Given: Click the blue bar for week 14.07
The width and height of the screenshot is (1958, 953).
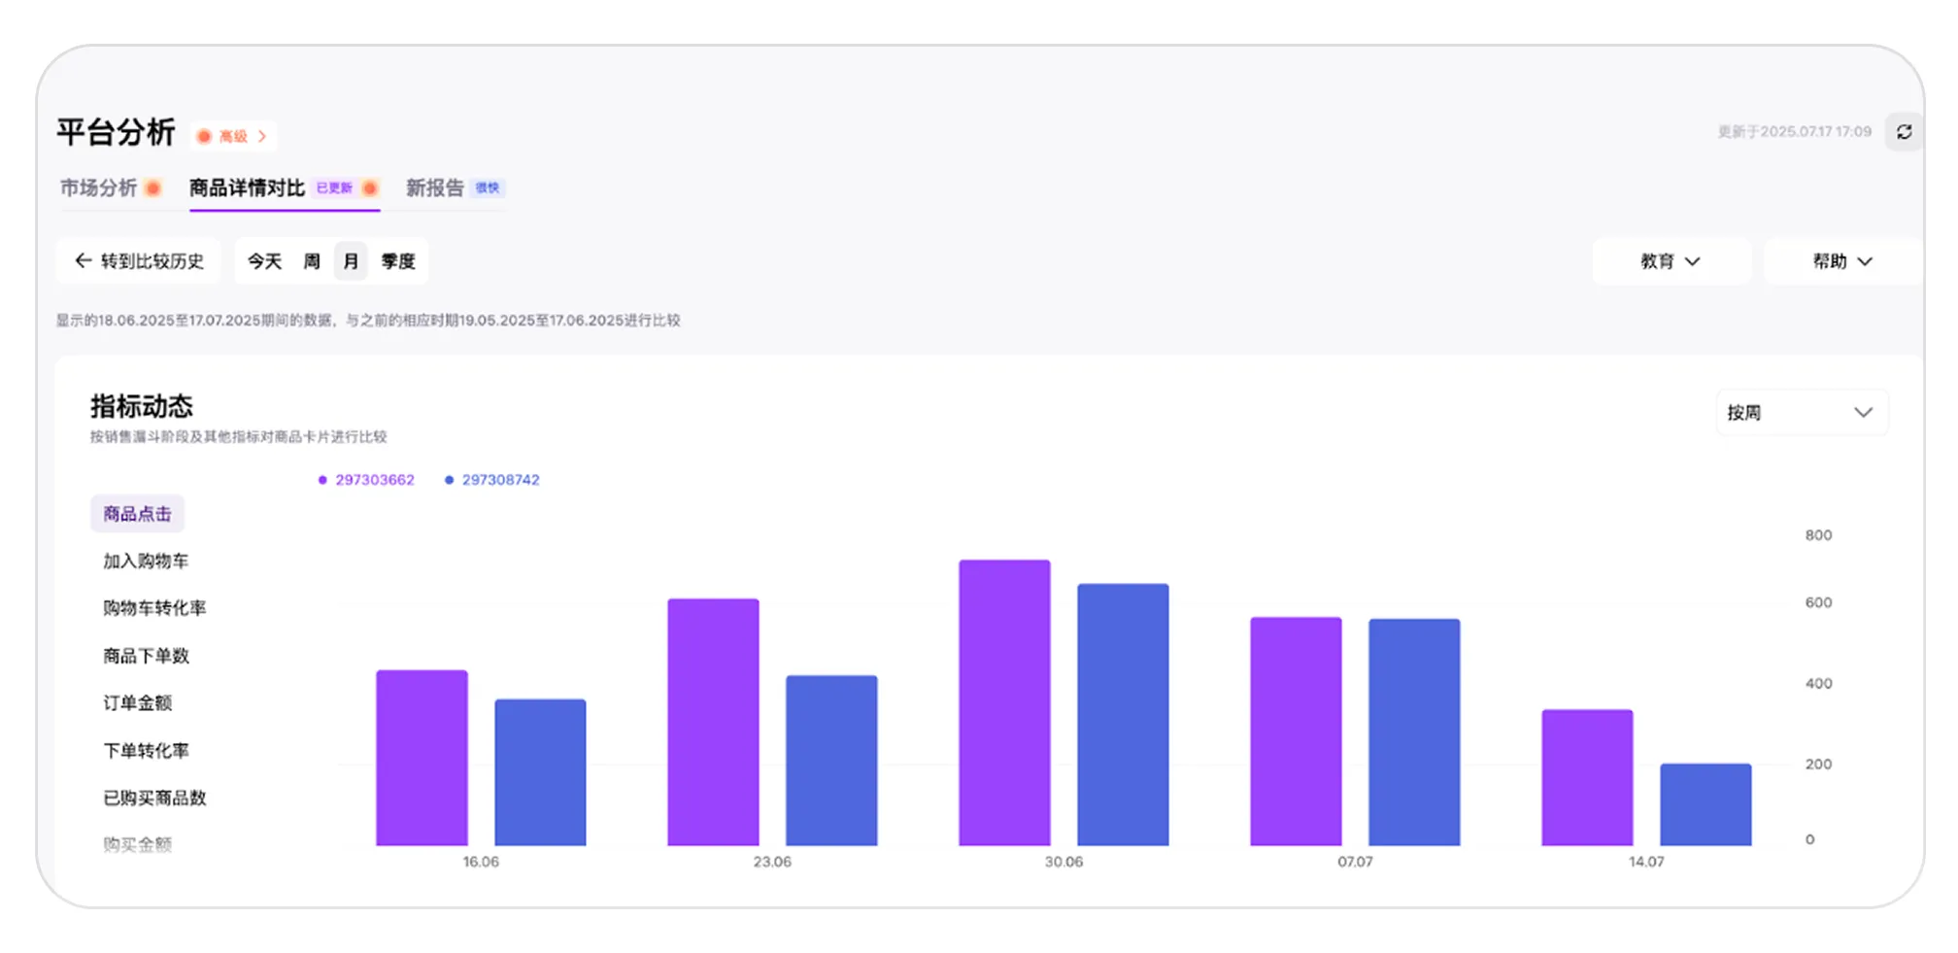Looking at the screenshot, I should [x=1705, y=804].
